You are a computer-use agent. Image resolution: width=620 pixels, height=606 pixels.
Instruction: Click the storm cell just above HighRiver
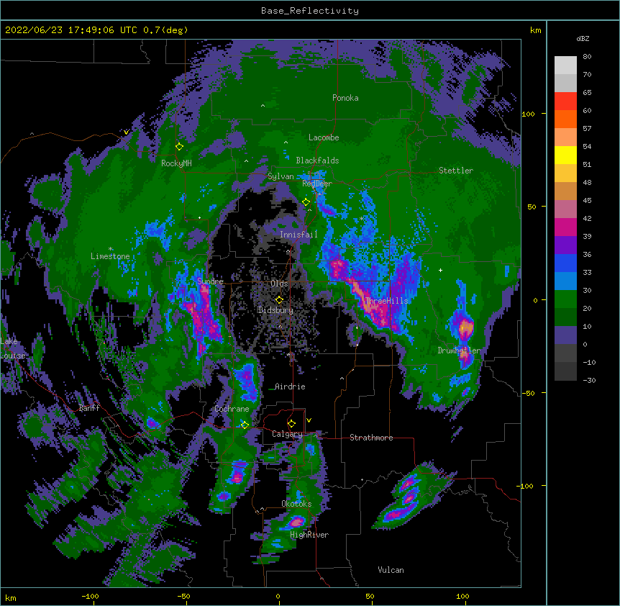[296, 522]
